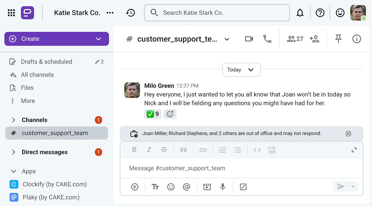Image resolution: width=372 pixels, height=206 pixels.
Task: Expand the Create menu chevron
Action: pos(99,39)
